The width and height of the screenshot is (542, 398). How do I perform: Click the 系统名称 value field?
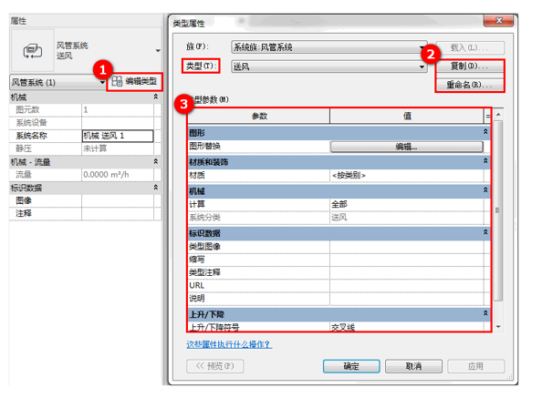pyautogui.click(x=118, y=136)
